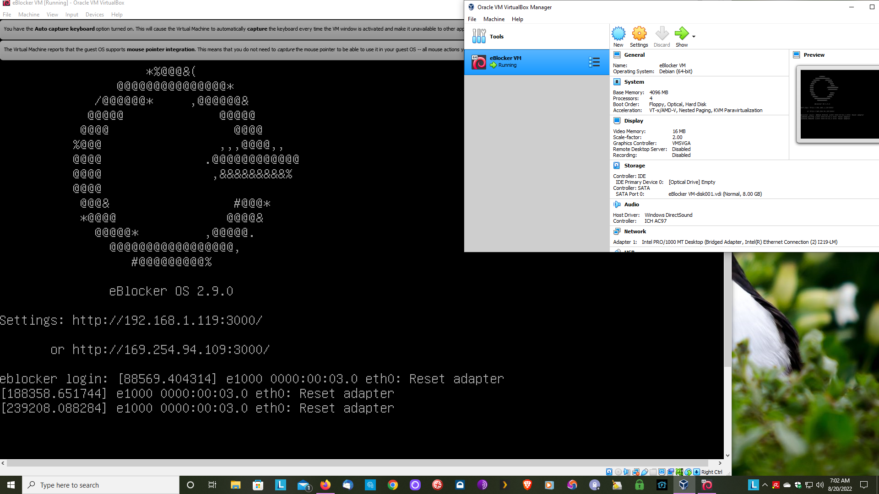879x494 pixels.
Task: Click the taskbar search box
Action: point(101,485)
